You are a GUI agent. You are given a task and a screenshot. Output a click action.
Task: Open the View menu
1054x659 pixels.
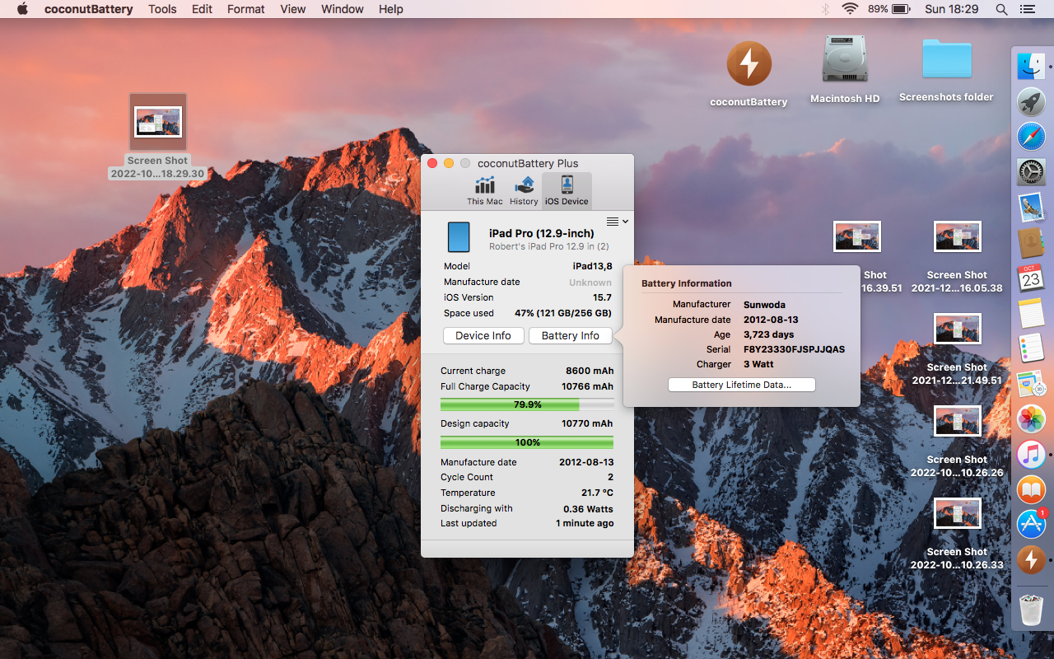coord(293,9)
